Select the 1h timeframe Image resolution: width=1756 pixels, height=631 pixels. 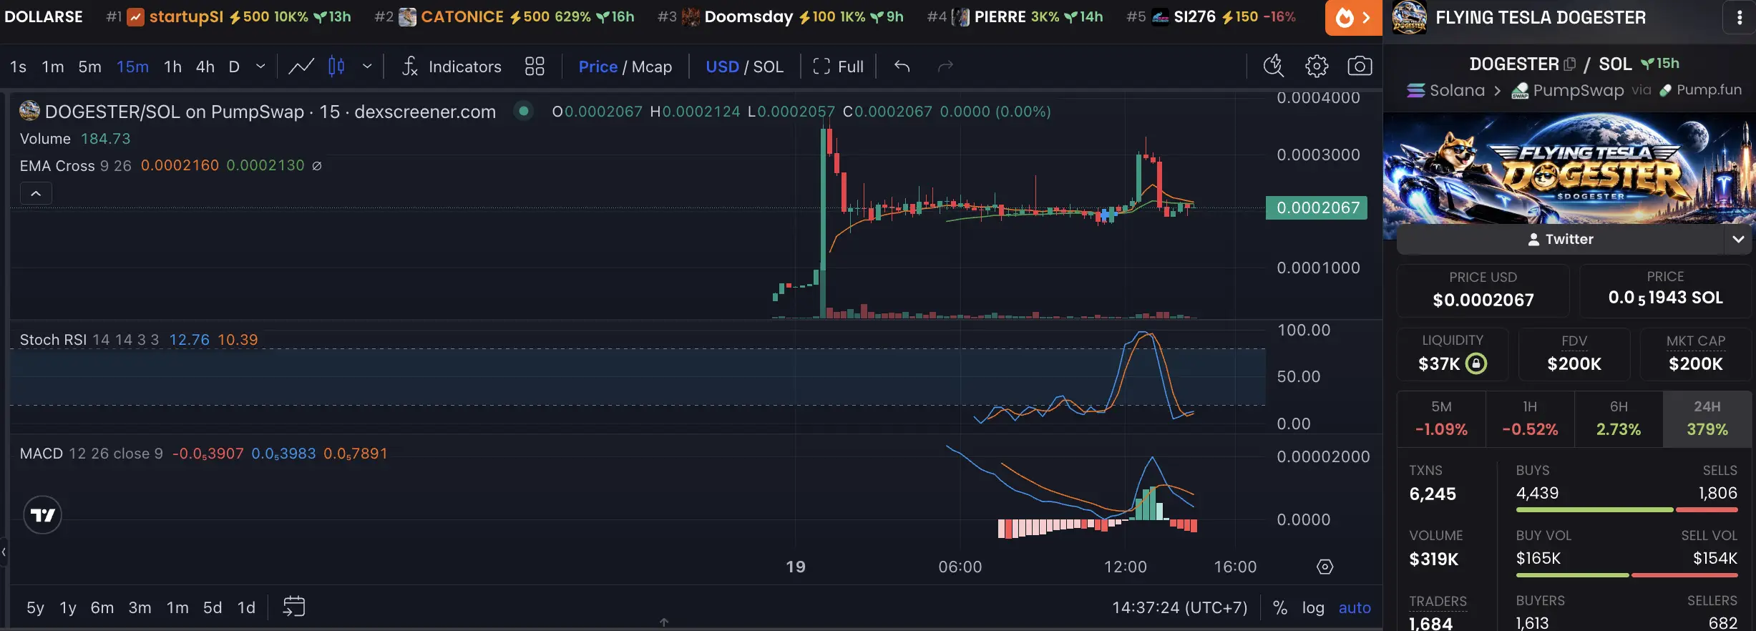click(x=172, y=67)
